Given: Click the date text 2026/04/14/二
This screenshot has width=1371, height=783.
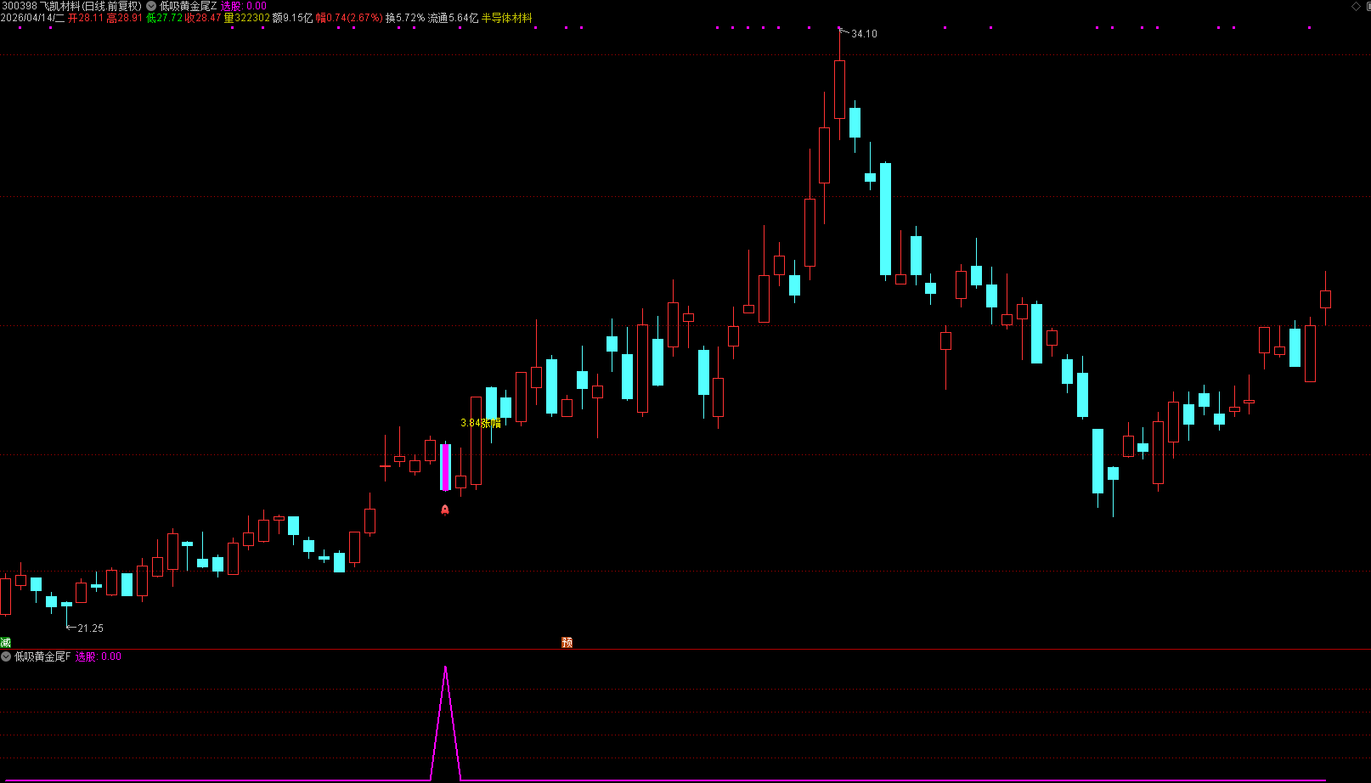Looking at the screenshot, I should [32, 18].
